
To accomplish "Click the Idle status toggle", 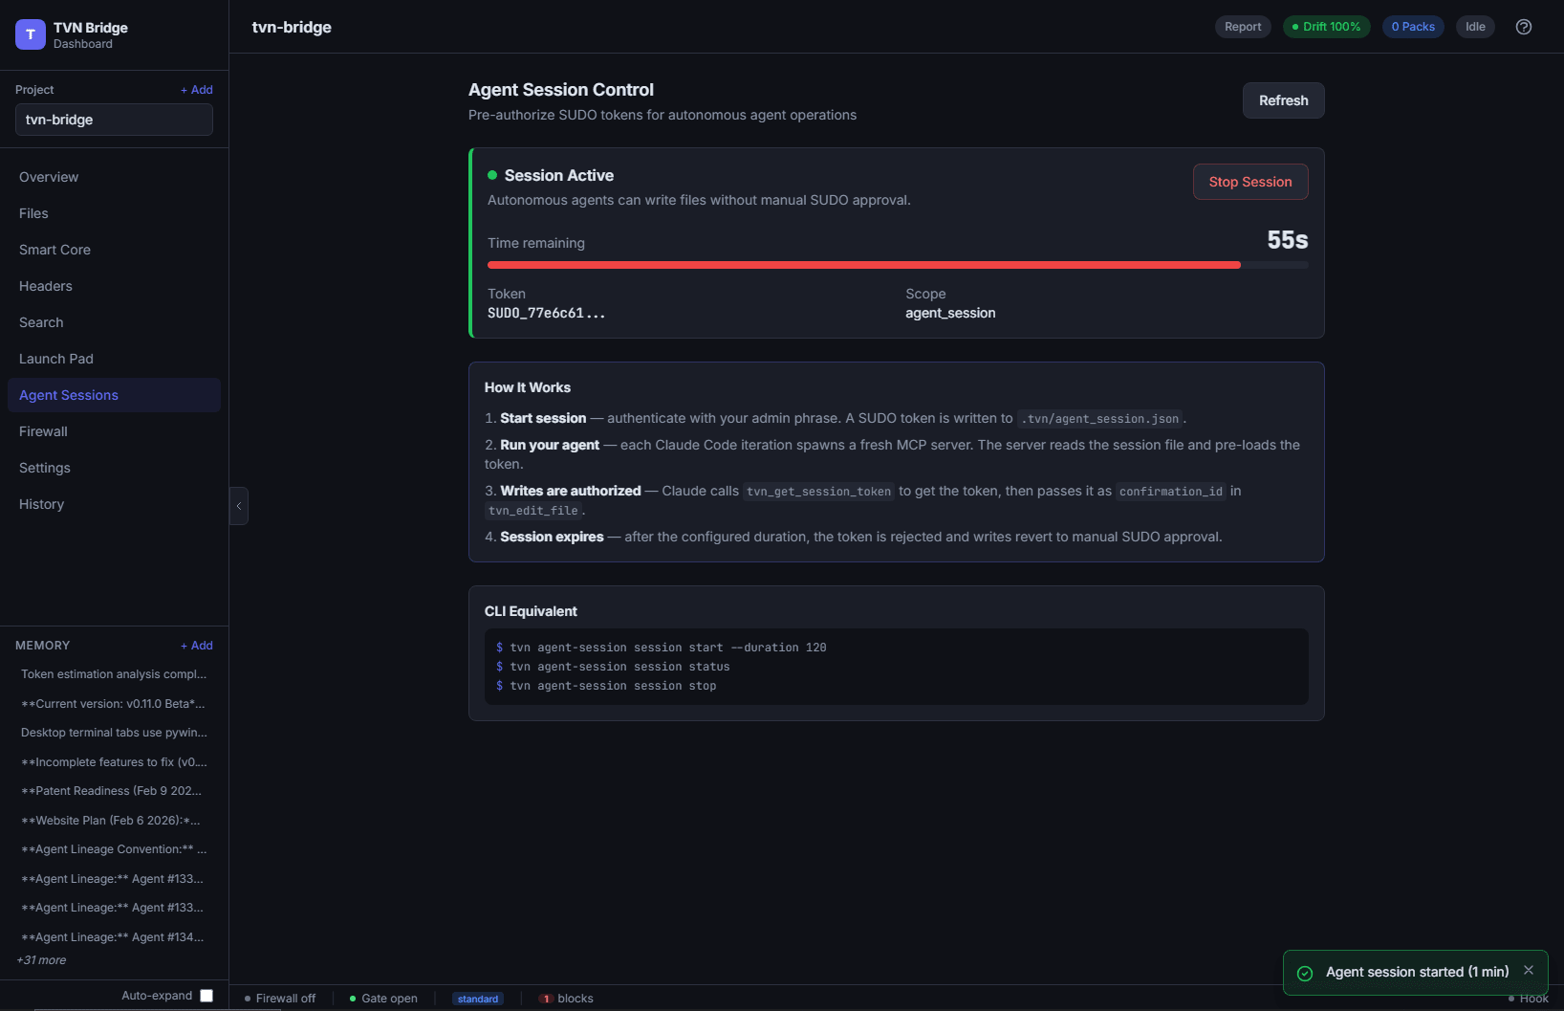I will 1474,27.
